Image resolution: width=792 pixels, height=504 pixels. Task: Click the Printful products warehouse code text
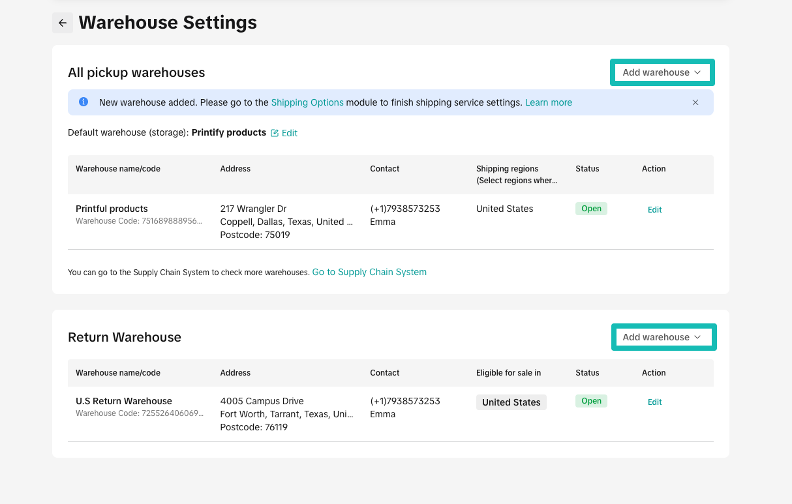click(139, 221)
